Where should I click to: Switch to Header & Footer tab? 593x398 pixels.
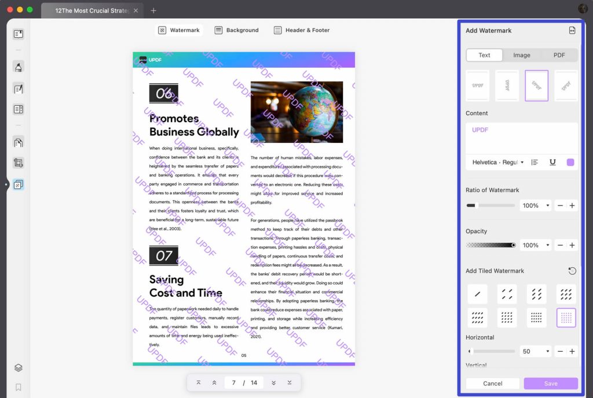pyautogui.click(x=302, y=30)
